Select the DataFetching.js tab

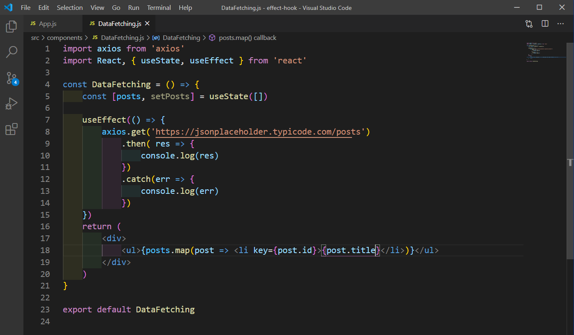pyautogui.click(x=119, y=24)
